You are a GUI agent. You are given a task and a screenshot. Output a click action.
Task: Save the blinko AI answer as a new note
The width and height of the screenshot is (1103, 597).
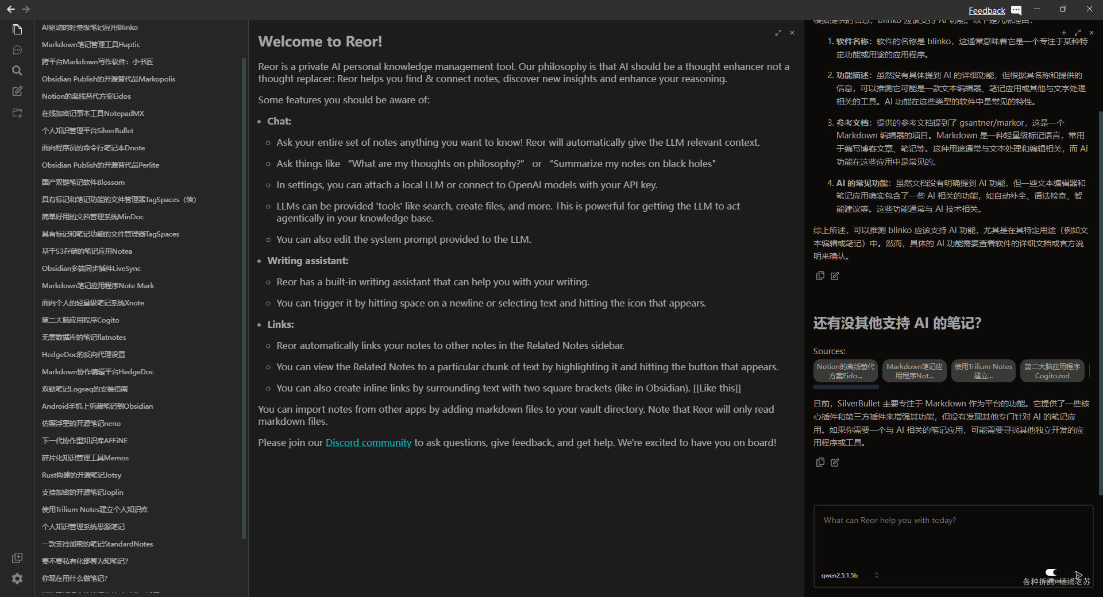click(x=835, y=276)
